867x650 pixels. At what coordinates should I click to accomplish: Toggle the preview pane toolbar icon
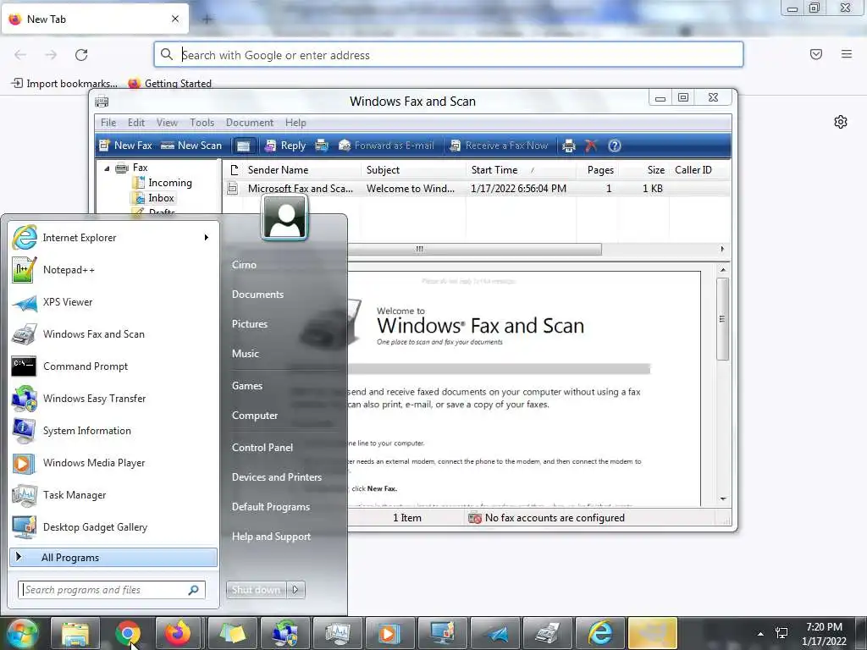(x=243, y=146)
